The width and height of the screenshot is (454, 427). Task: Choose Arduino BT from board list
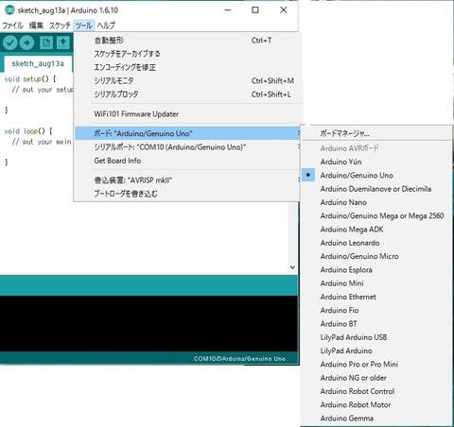(x=376, y=324)
